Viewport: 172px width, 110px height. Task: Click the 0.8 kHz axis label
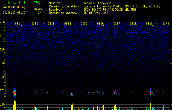(2, 77)
